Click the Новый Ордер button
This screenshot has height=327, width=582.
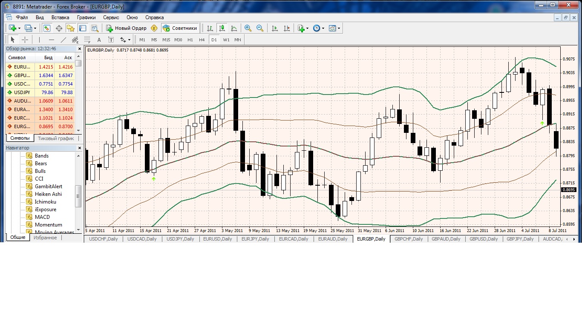[x=126, y=28]
